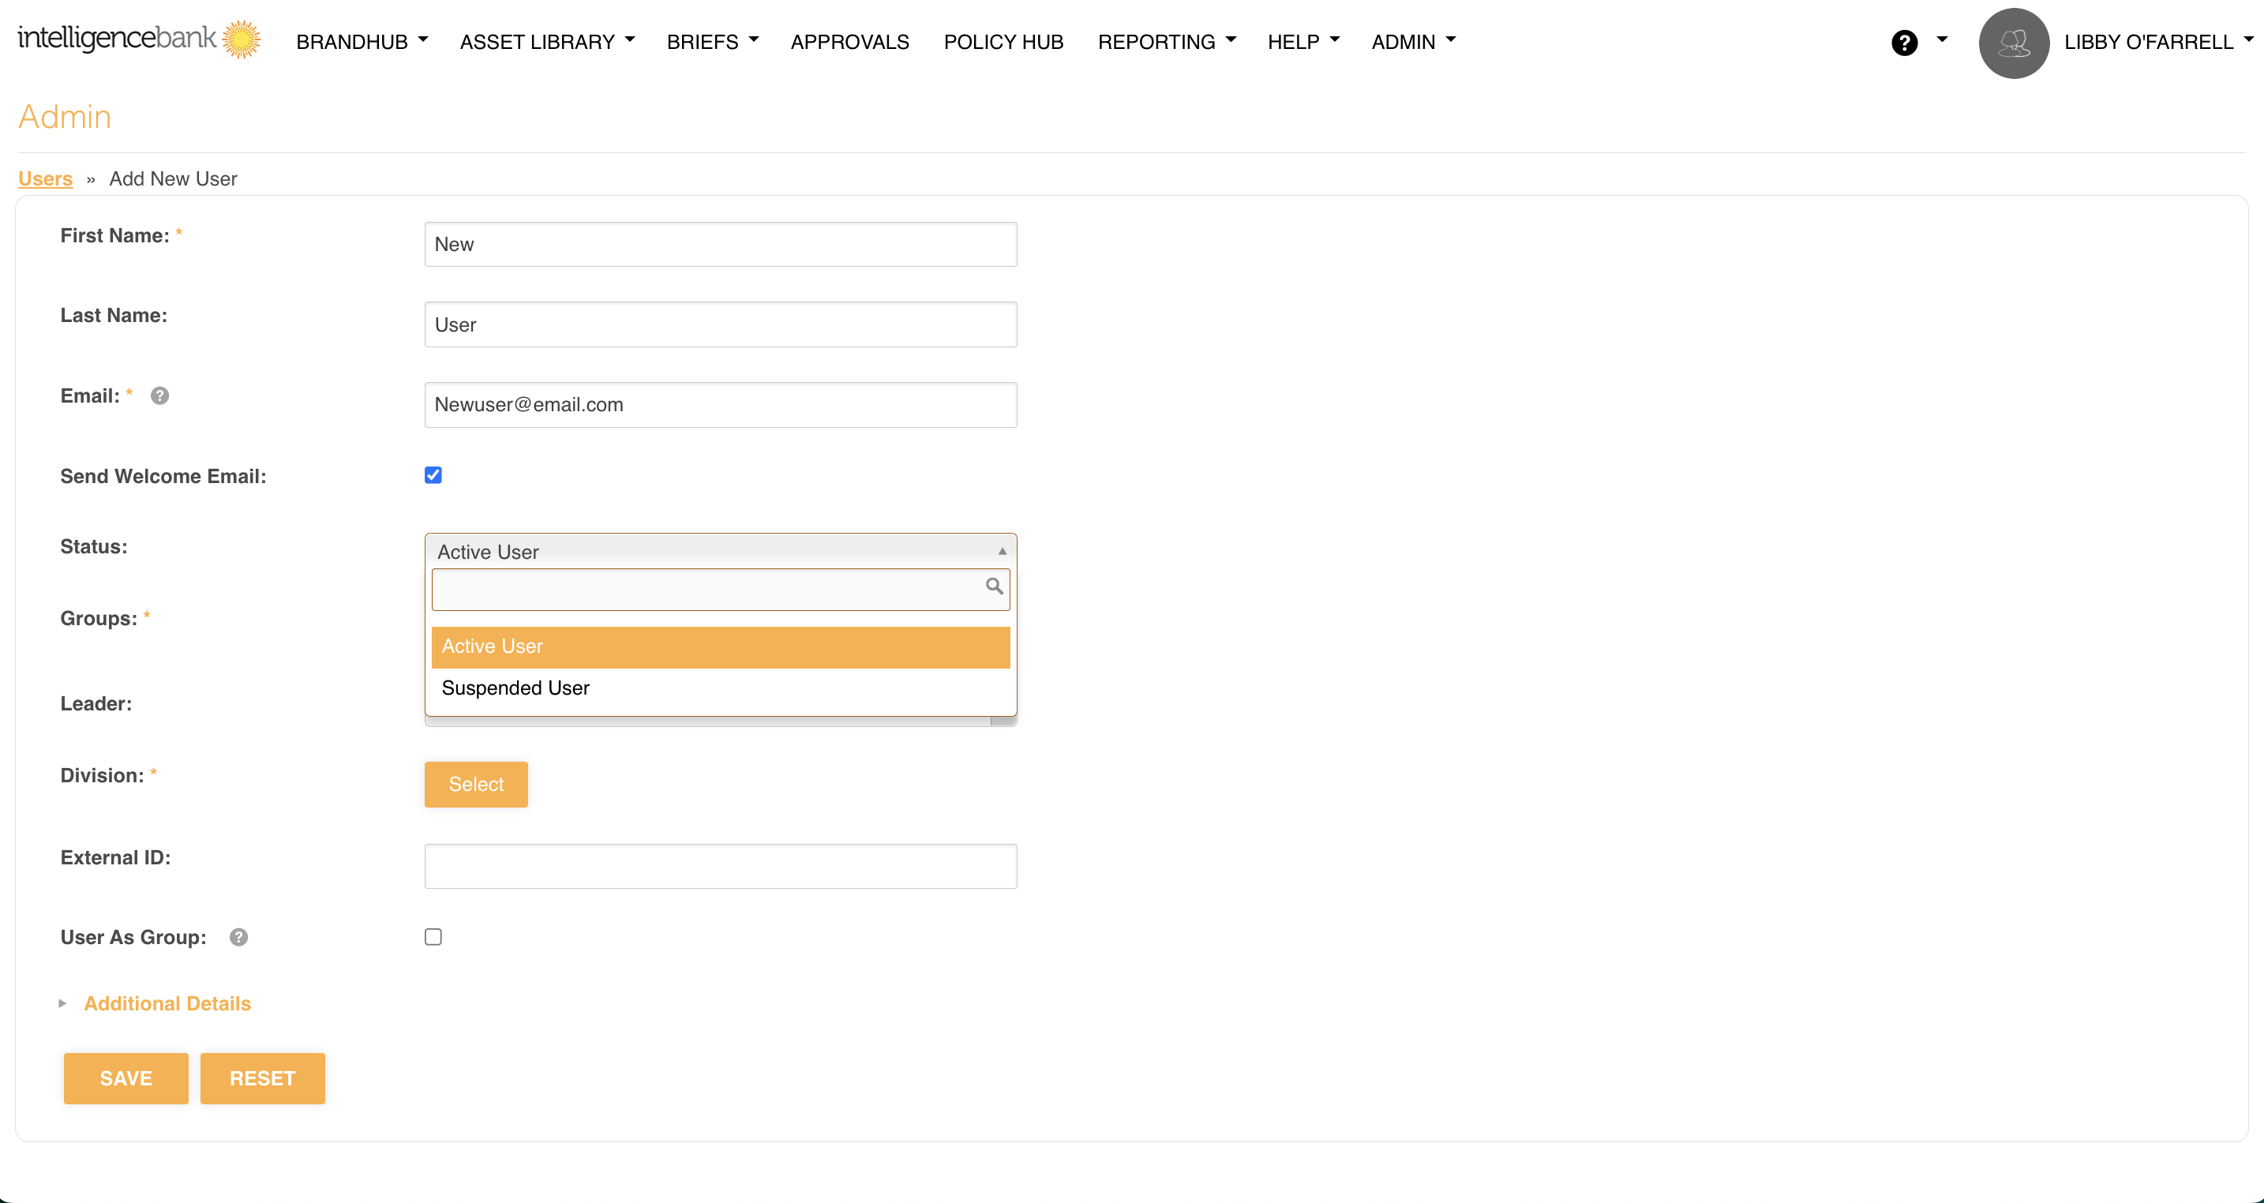This screenshot has height=1203, width=2264.
Task: Uncheck Send Welcome Email checkbox
Action: click(433, 475)
